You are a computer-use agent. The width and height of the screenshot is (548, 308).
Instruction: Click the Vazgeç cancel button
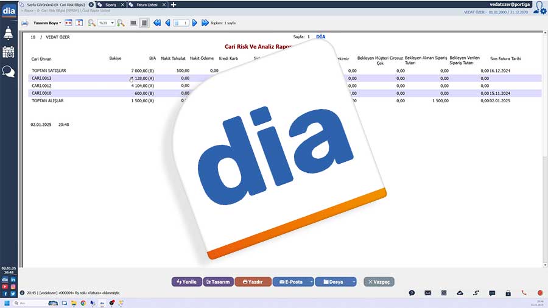[379, 282]
